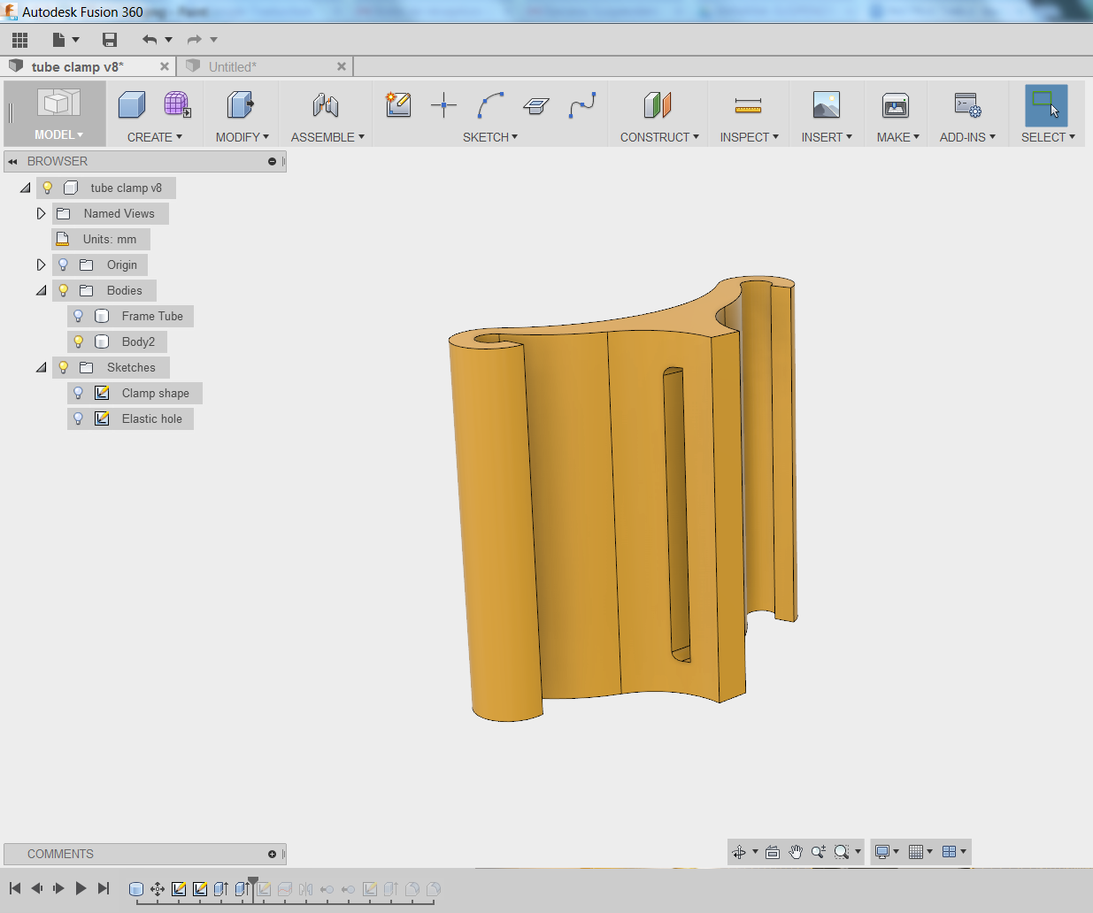Expand the Named Views folder
Screen dimensions: 1093x913
coord(41,213)
